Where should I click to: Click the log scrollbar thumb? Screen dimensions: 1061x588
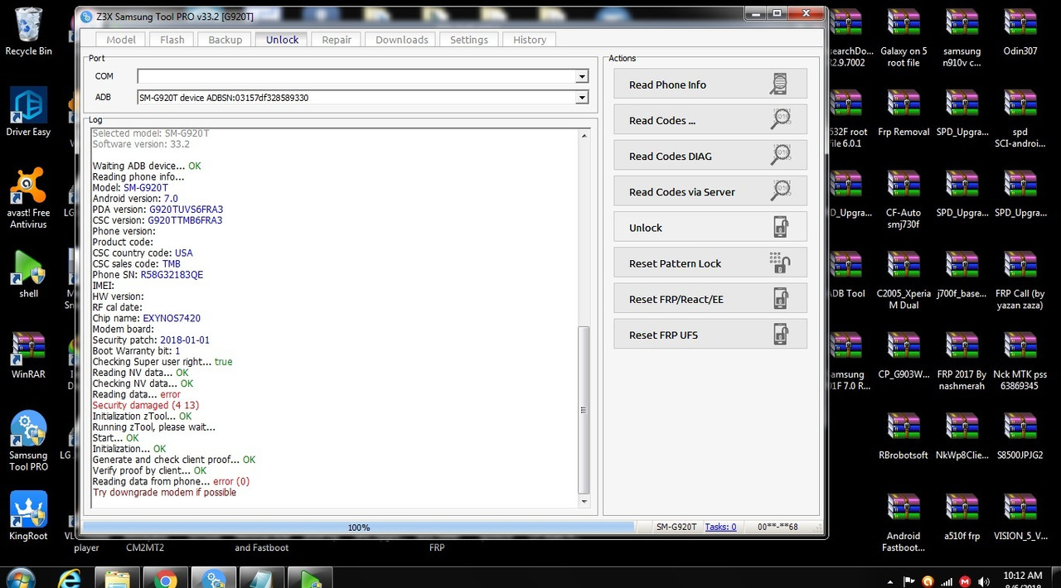584,410
